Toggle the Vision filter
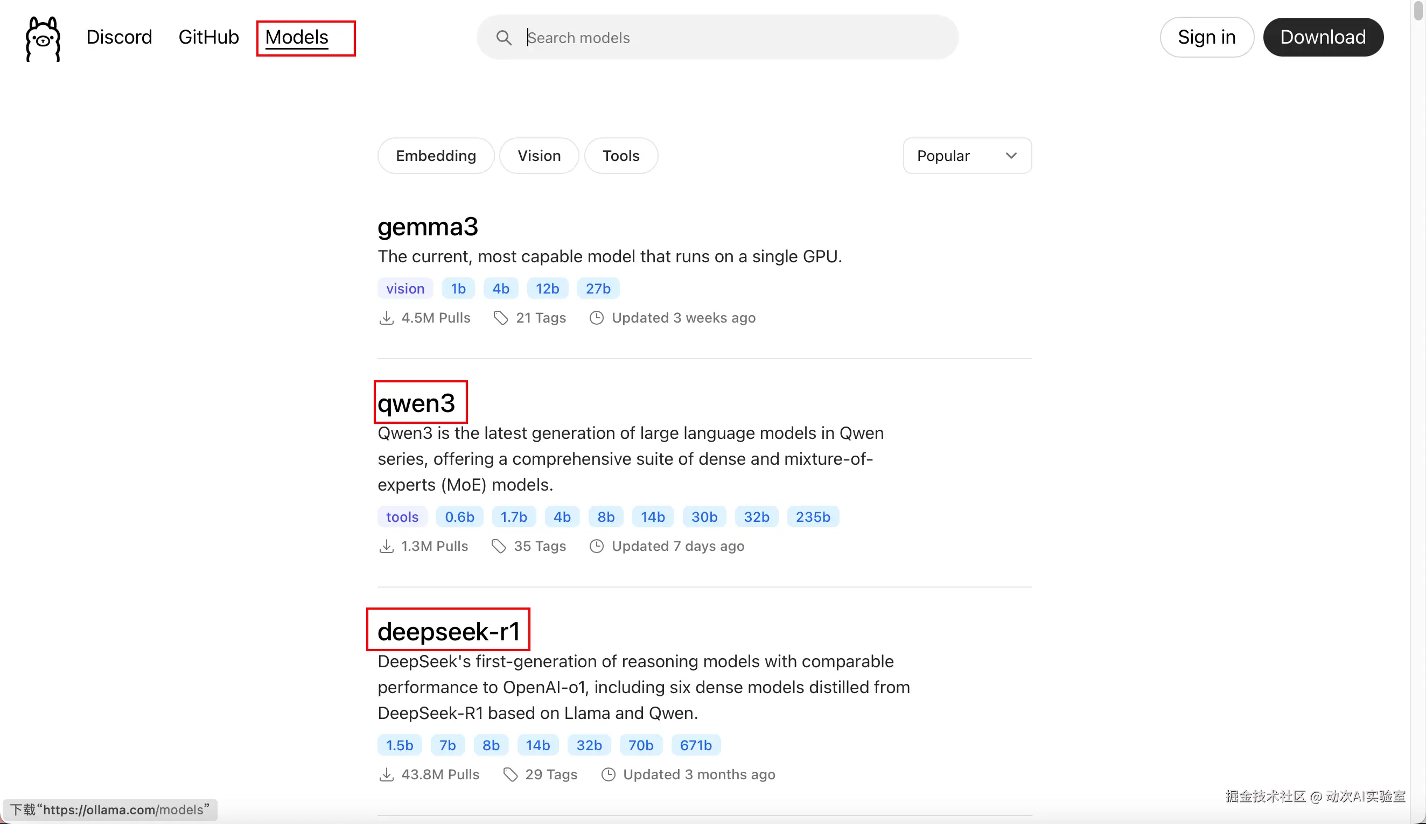 (539, 156)
